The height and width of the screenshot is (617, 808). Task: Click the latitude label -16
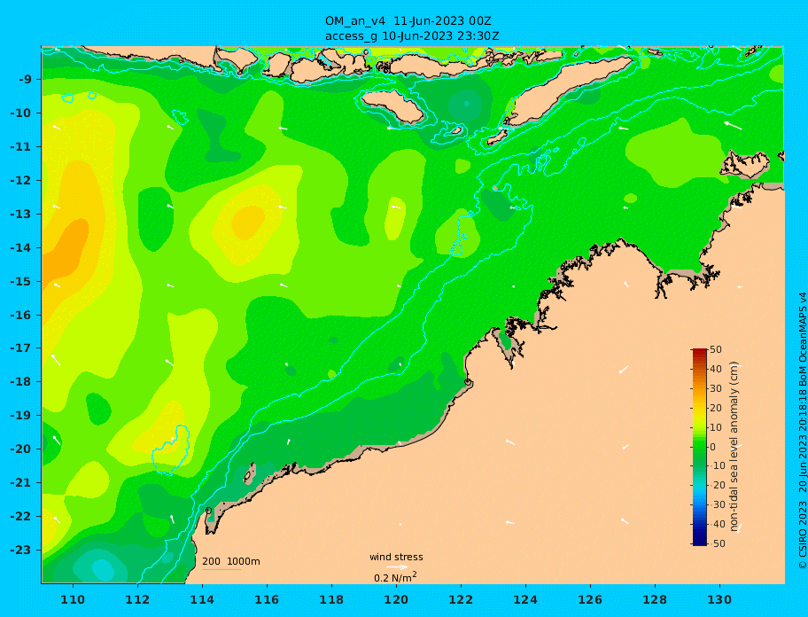point(21,315)
